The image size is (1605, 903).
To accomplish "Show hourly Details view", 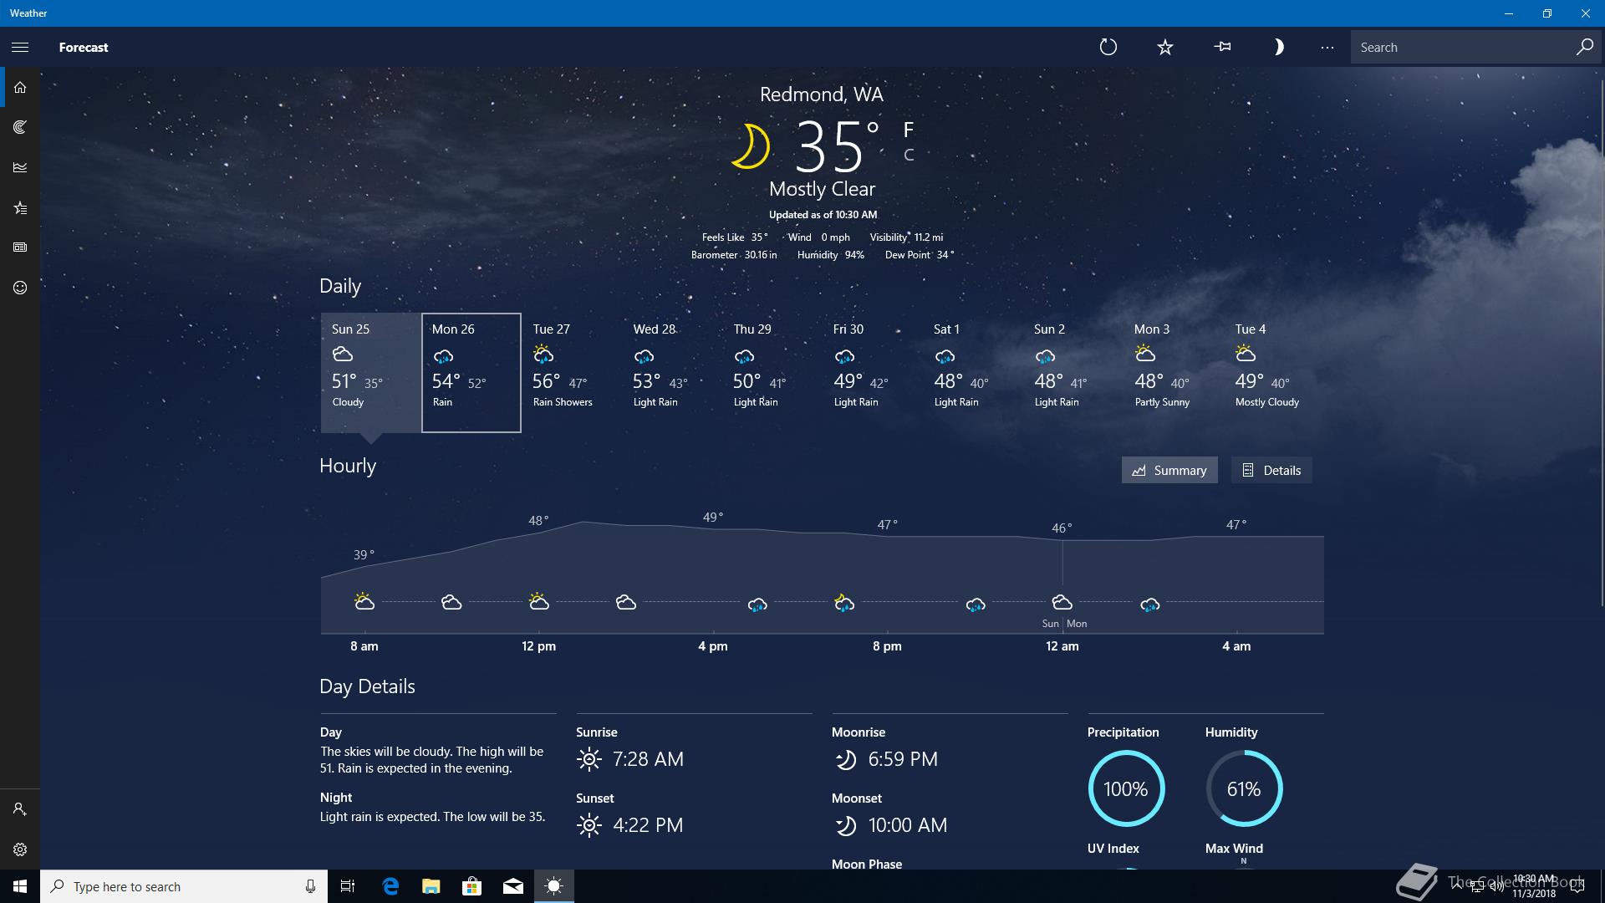I will click(x=1271, y=470).
